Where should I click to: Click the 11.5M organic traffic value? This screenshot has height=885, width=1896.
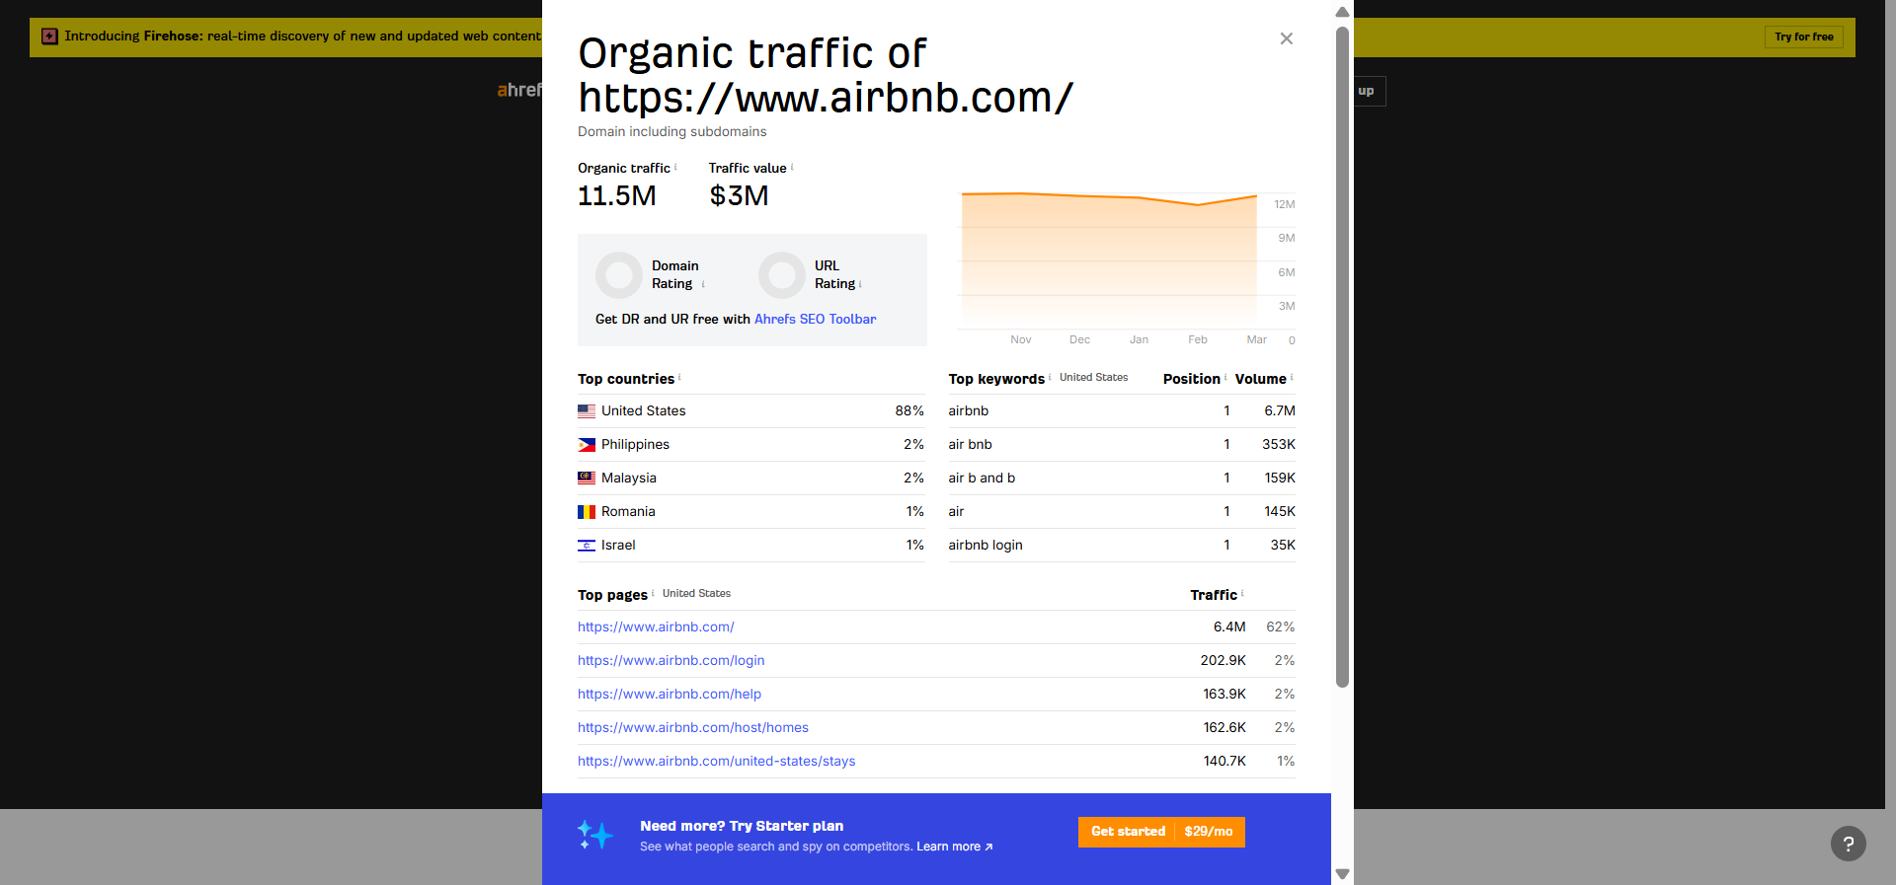pos(617,195)
